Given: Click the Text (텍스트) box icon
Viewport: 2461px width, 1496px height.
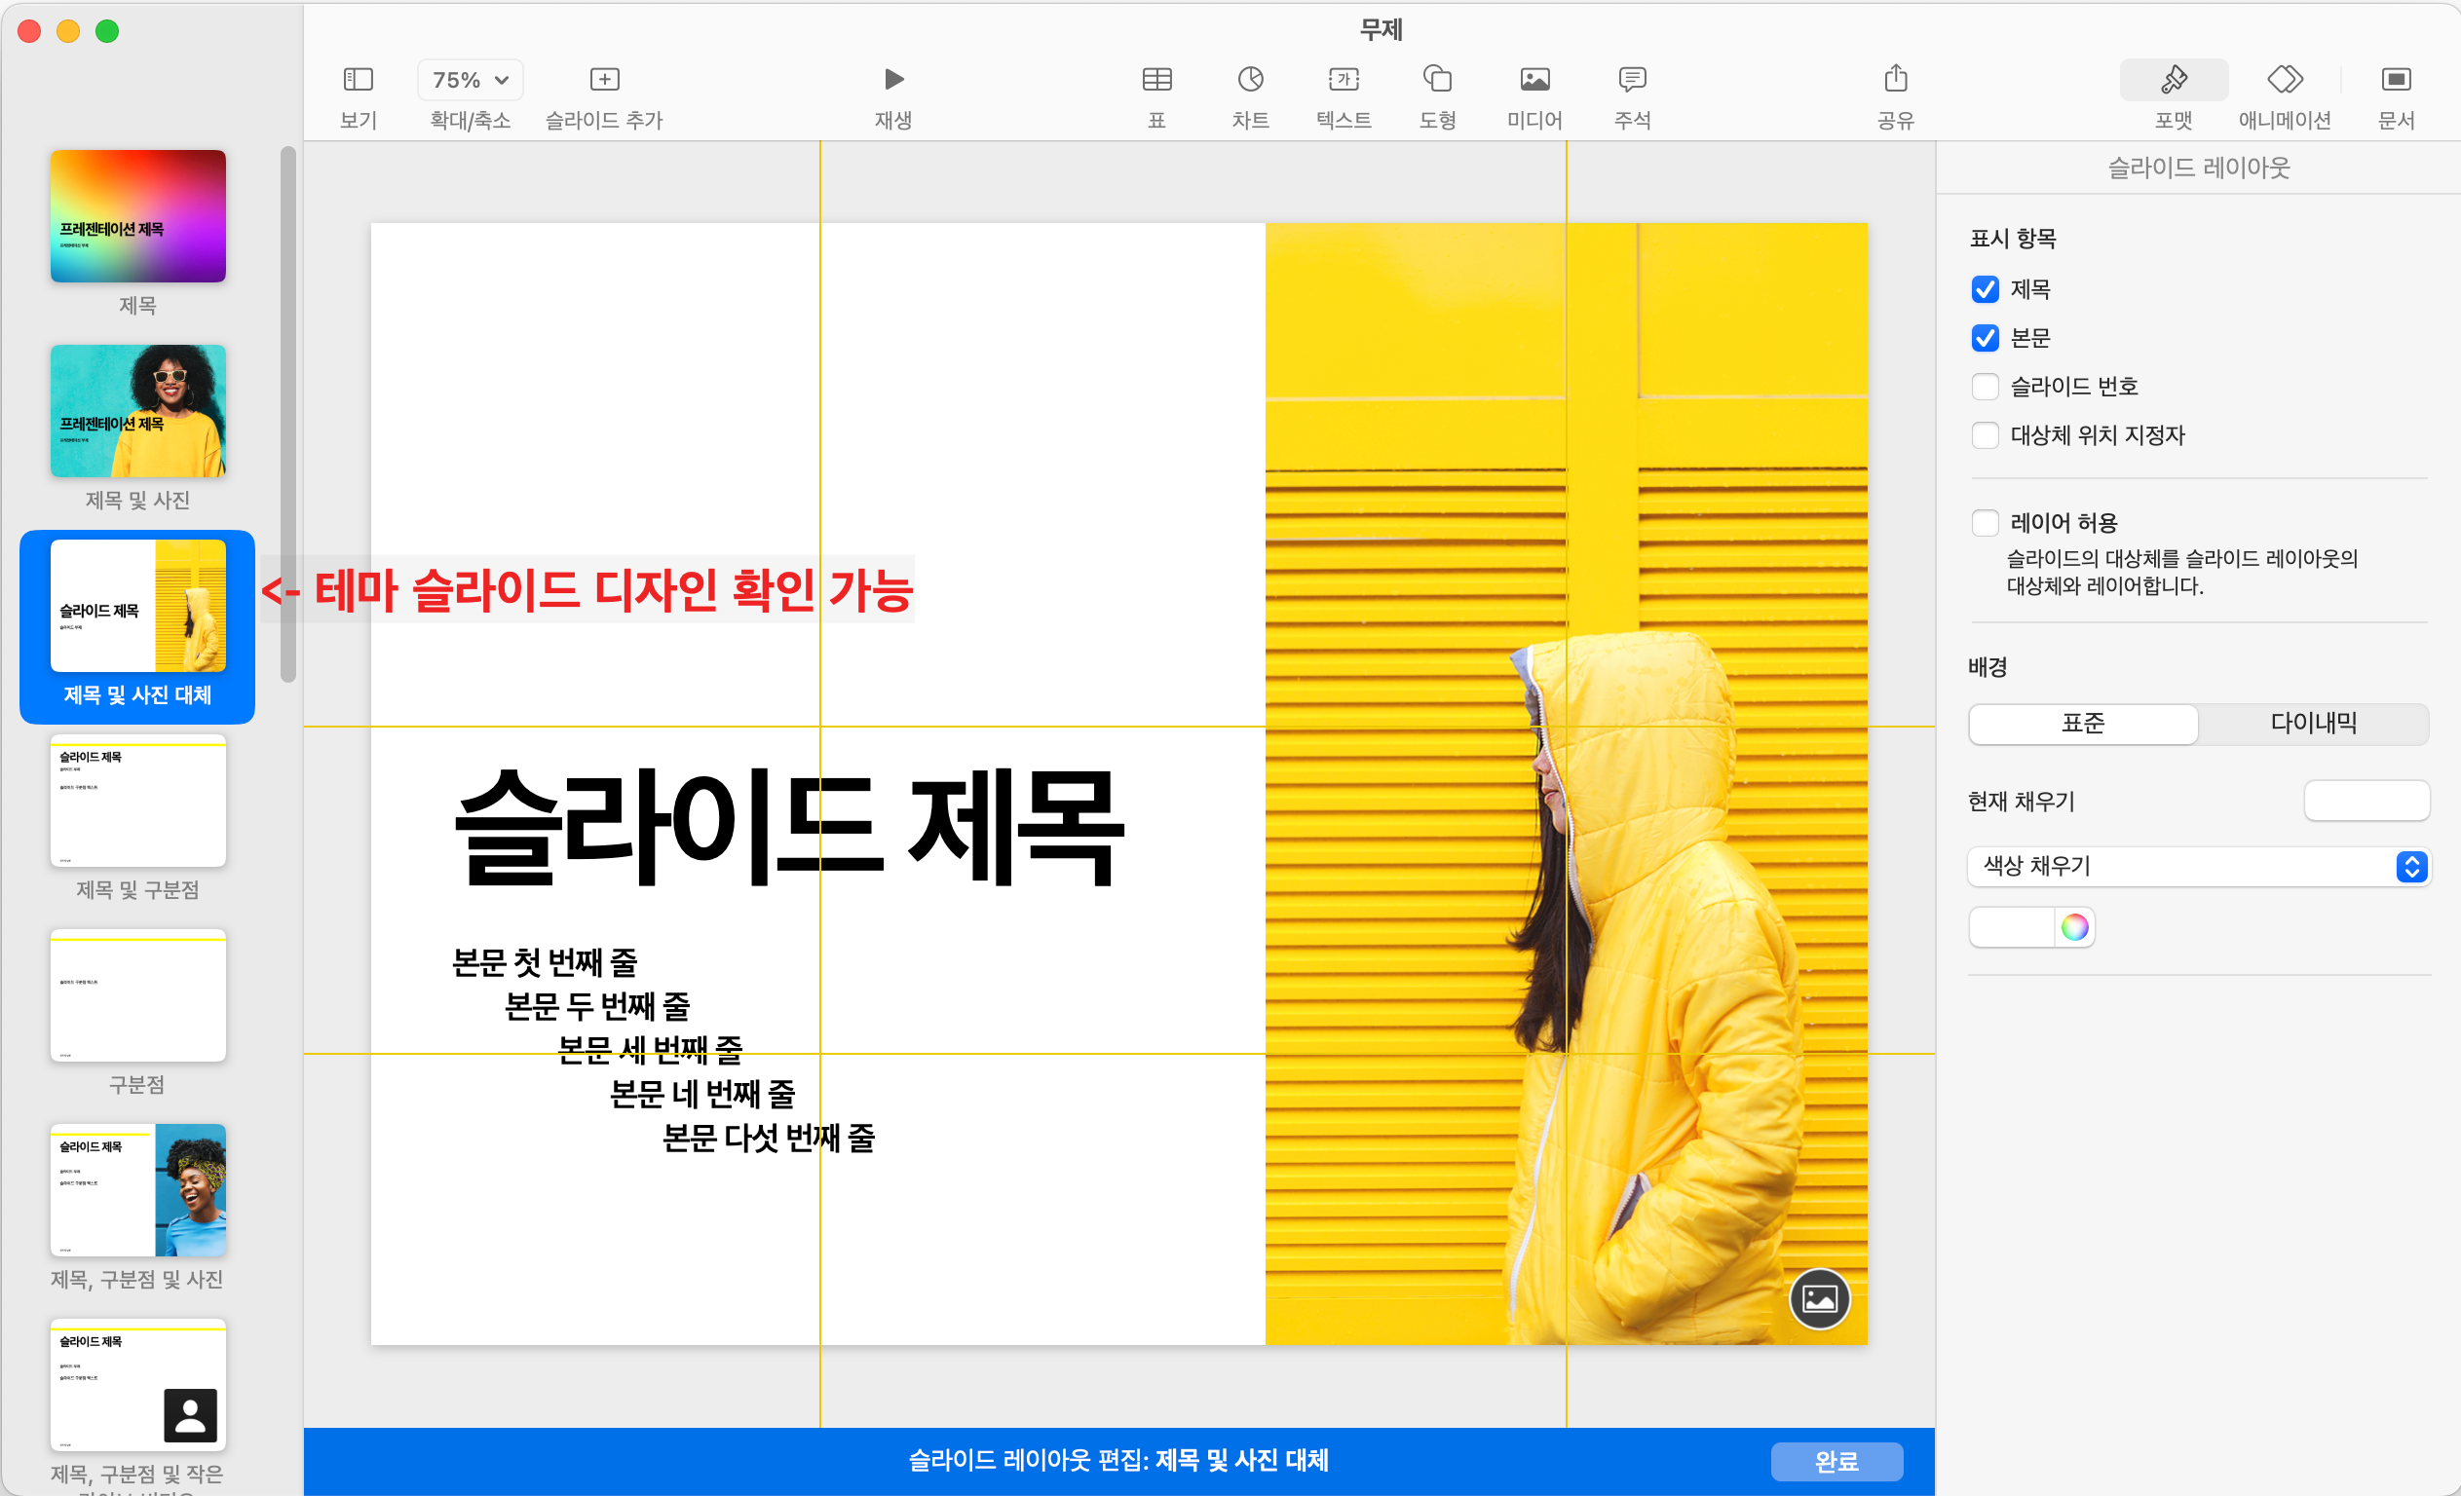Looking at the screenshot, I should (x=1344, y=79).
